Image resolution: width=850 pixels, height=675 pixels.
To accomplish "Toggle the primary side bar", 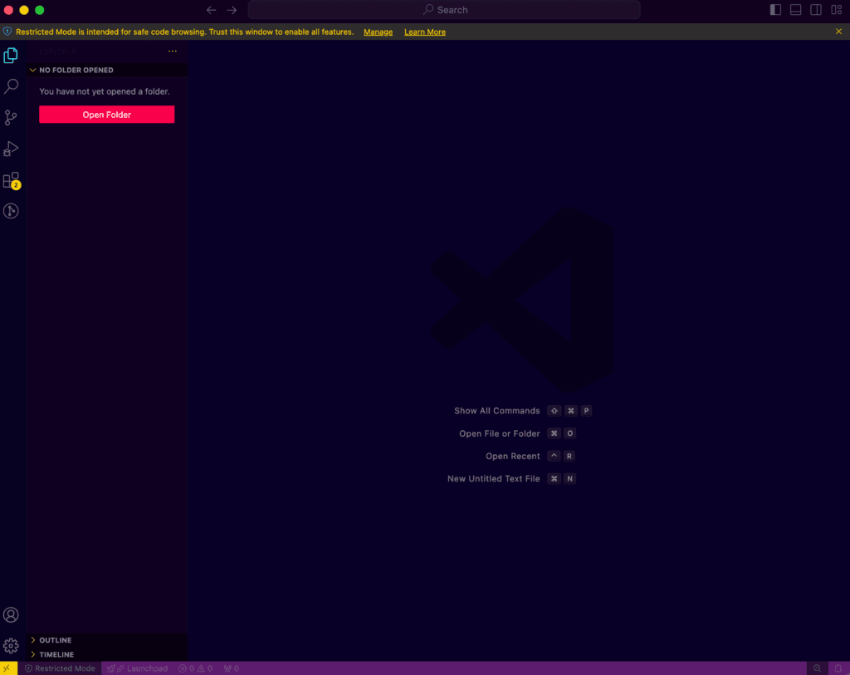I will coord(776,10).
